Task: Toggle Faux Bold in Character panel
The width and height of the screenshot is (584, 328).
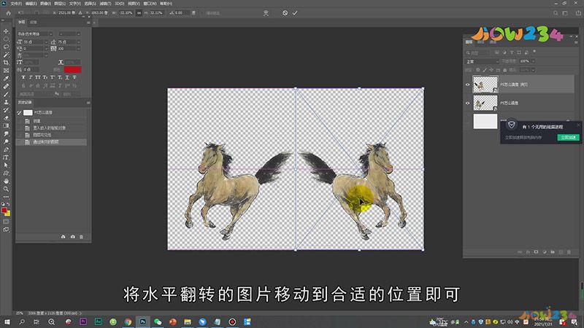Action: pyautogui.click(x=23, y=77)
